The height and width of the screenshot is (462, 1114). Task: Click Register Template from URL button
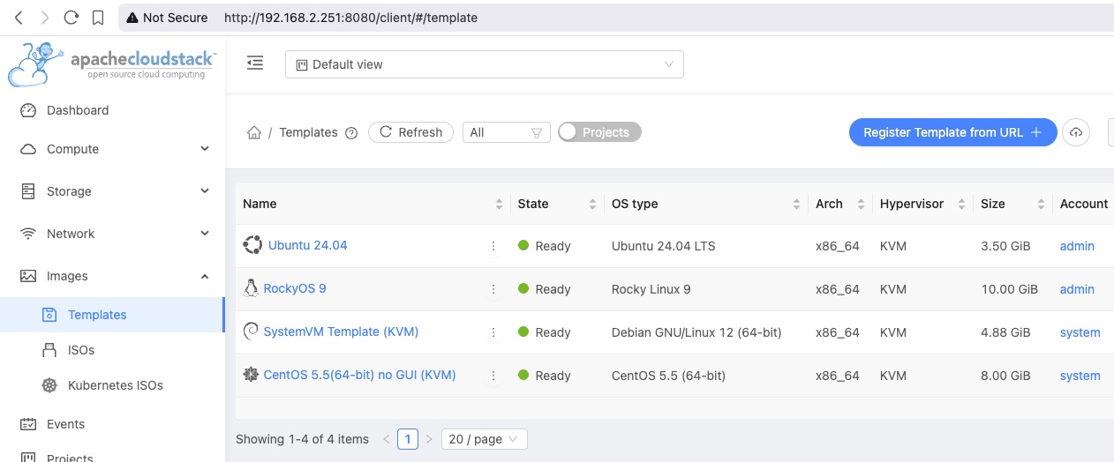click(953, 132)
